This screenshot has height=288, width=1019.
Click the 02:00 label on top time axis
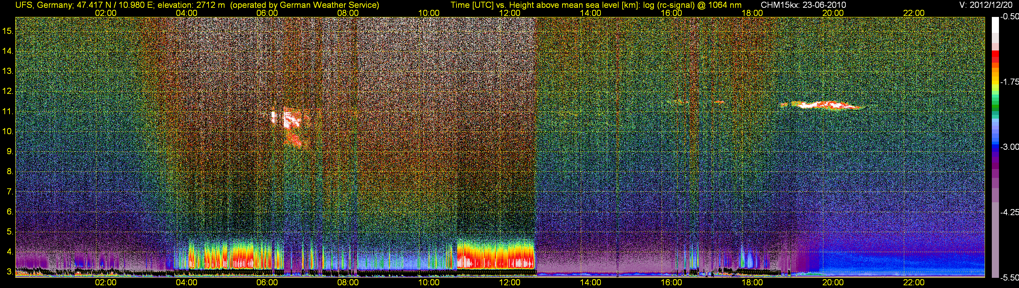point(106,13)
